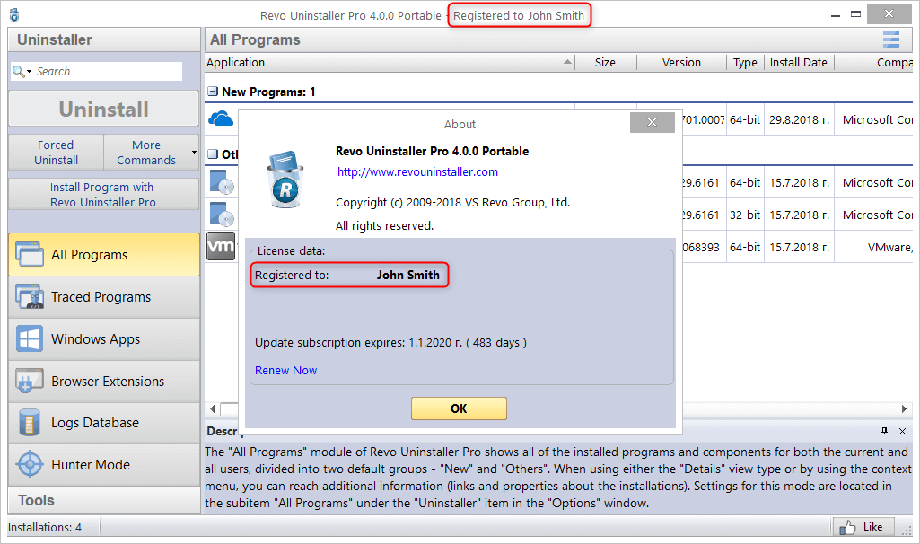Open the revouninstaller.com link
This screenshot has width=920, height=544.
417,172
